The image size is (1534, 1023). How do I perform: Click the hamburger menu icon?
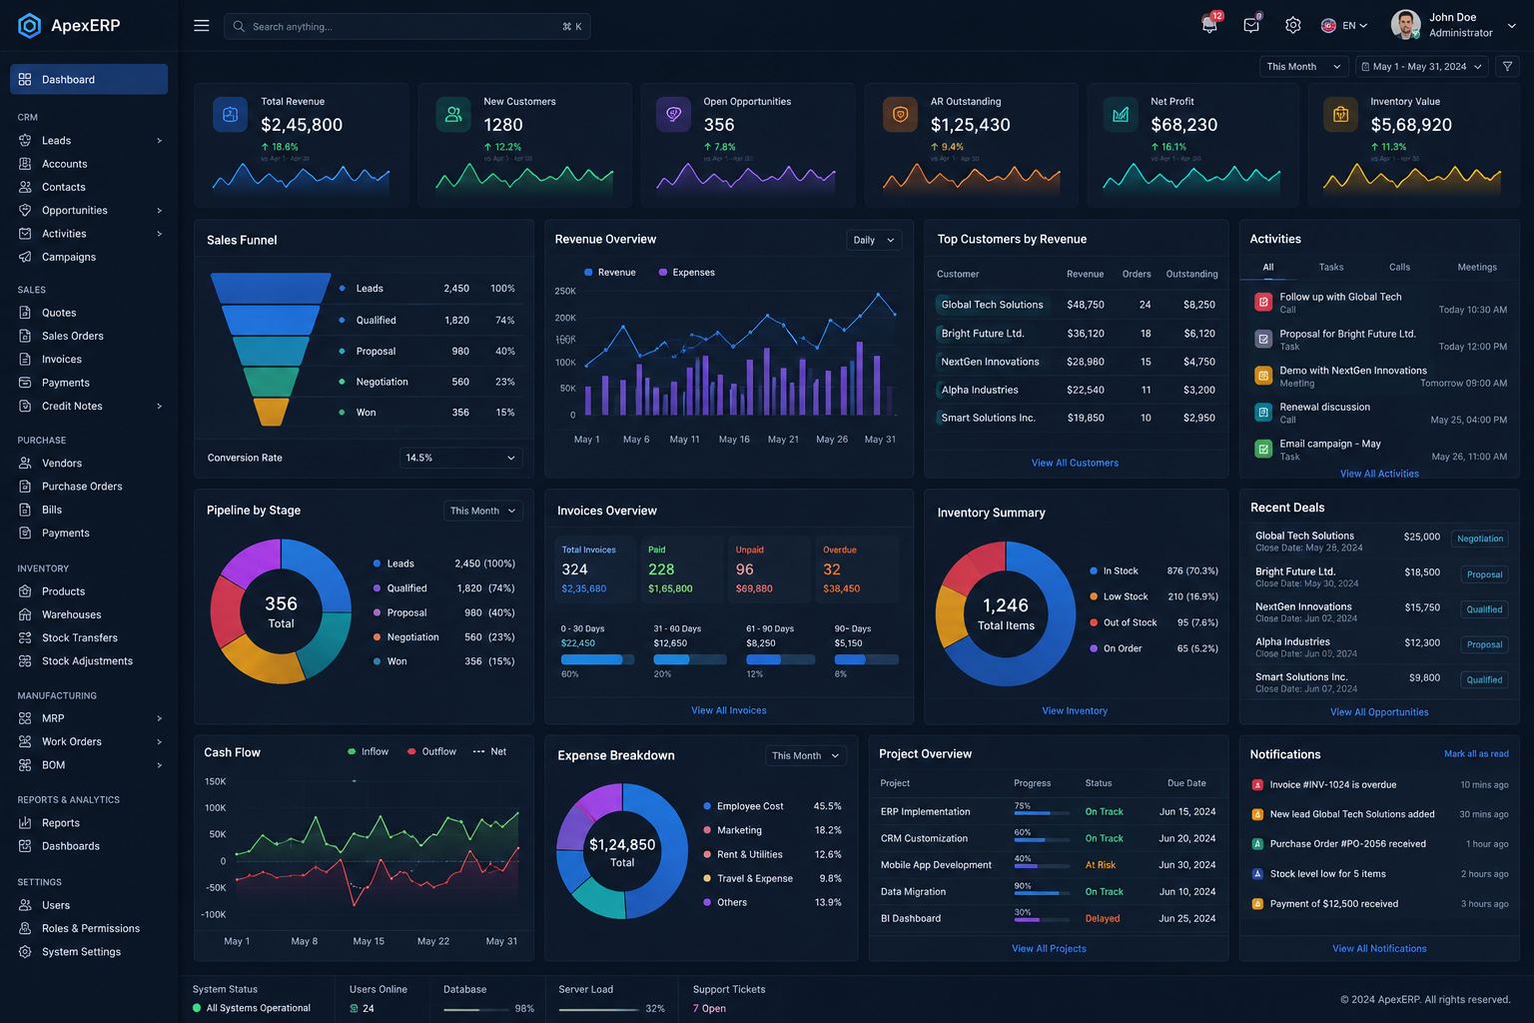pos(202,26)
